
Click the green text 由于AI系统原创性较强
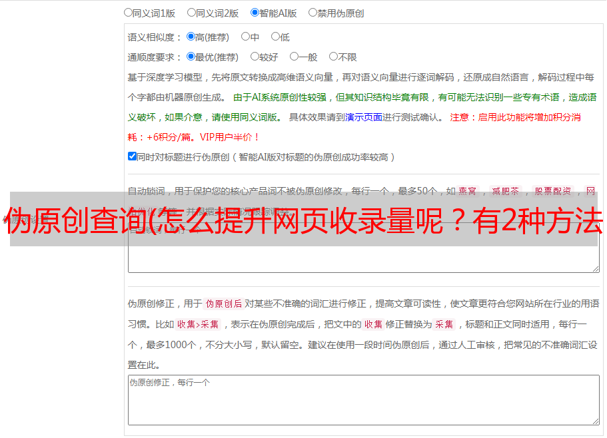[280, 97]
